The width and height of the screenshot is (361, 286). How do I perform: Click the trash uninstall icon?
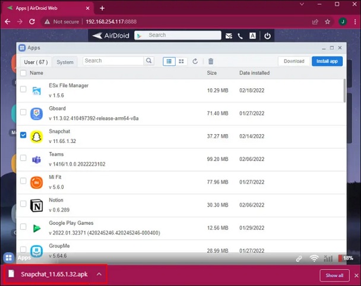[x=211, y=61]
